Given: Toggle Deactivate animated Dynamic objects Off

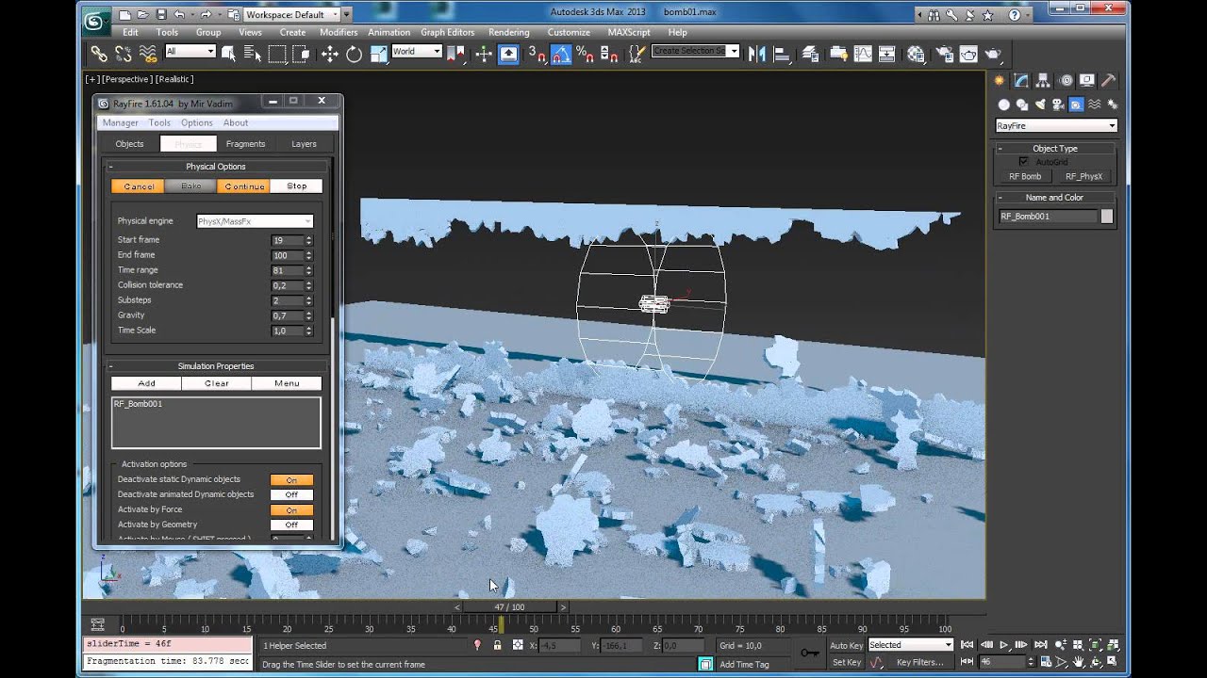Looking at the screenshot, I should click(291, 495).
